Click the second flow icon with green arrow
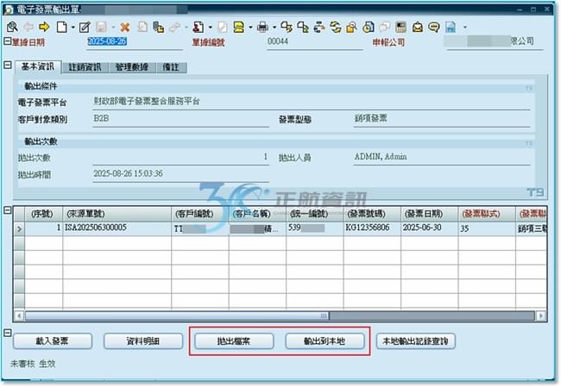This screenshot has height=387, width=561. (x=303, y=27)
